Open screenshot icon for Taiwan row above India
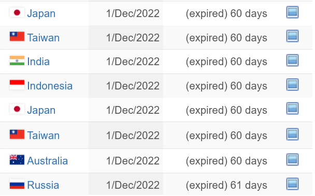The image size is (315, 196). pos(292,36)
